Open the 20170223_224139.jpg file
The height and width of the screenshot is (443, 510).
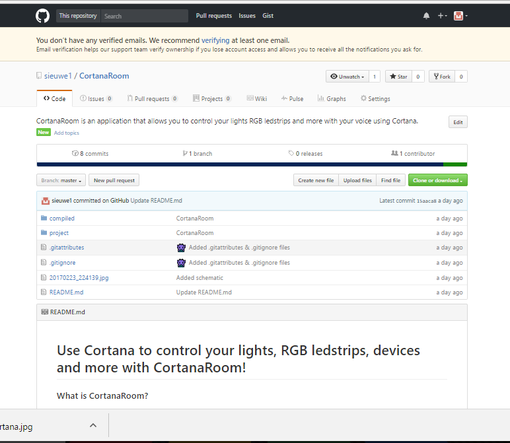[x=79, y=277]
